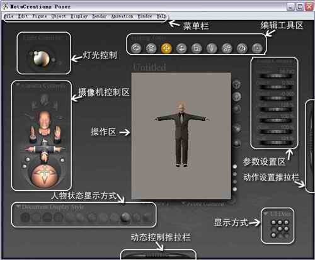This screenshot has width=315, height=260.
Task: Choose Smooth Lined display style sphere
Action: tap(137, 217)
